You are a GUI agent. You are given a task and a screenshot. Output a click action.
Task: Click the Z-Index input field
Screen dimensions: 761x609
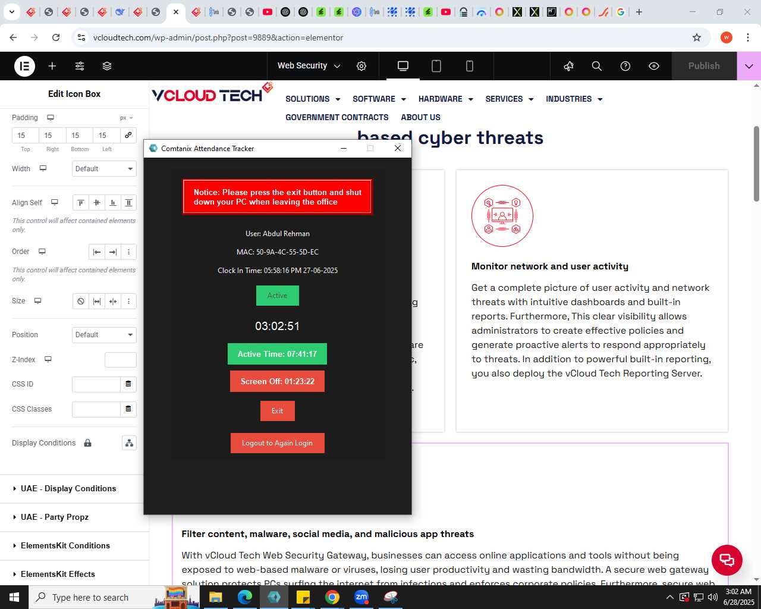coord(121,360)
